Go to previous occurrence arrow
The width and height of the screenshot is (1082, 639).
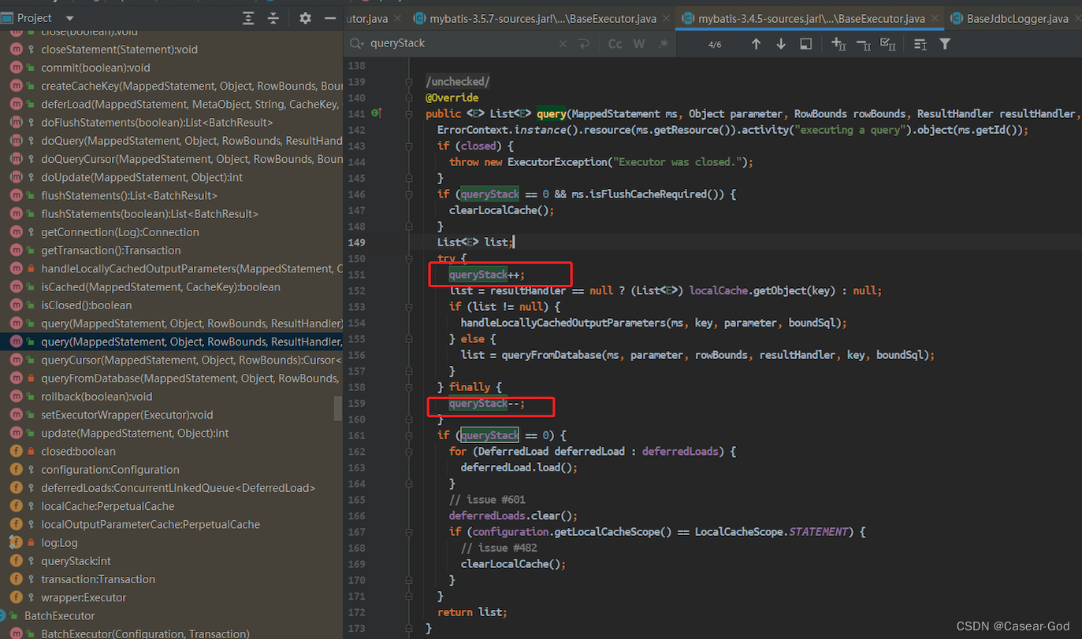(x=757, y=44)
